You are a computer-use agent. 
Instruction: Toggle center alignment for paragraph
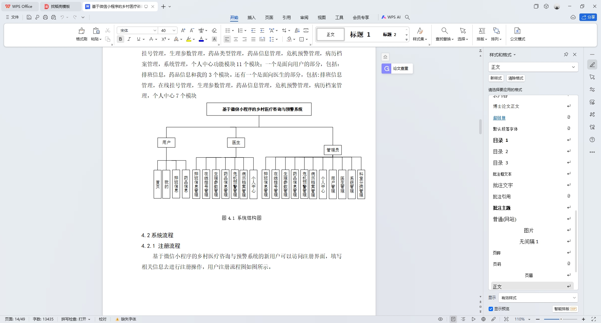coord(236,39)
